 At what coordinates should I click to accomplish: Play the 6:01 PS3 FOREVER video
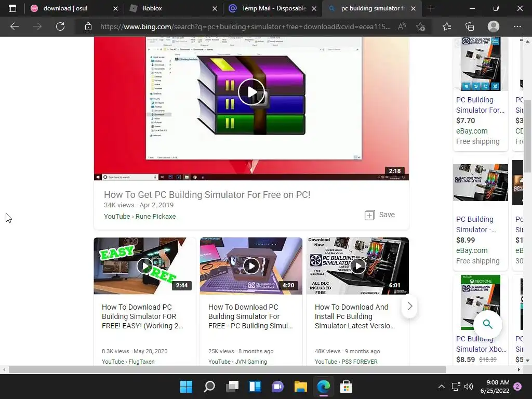coord(357,266)
